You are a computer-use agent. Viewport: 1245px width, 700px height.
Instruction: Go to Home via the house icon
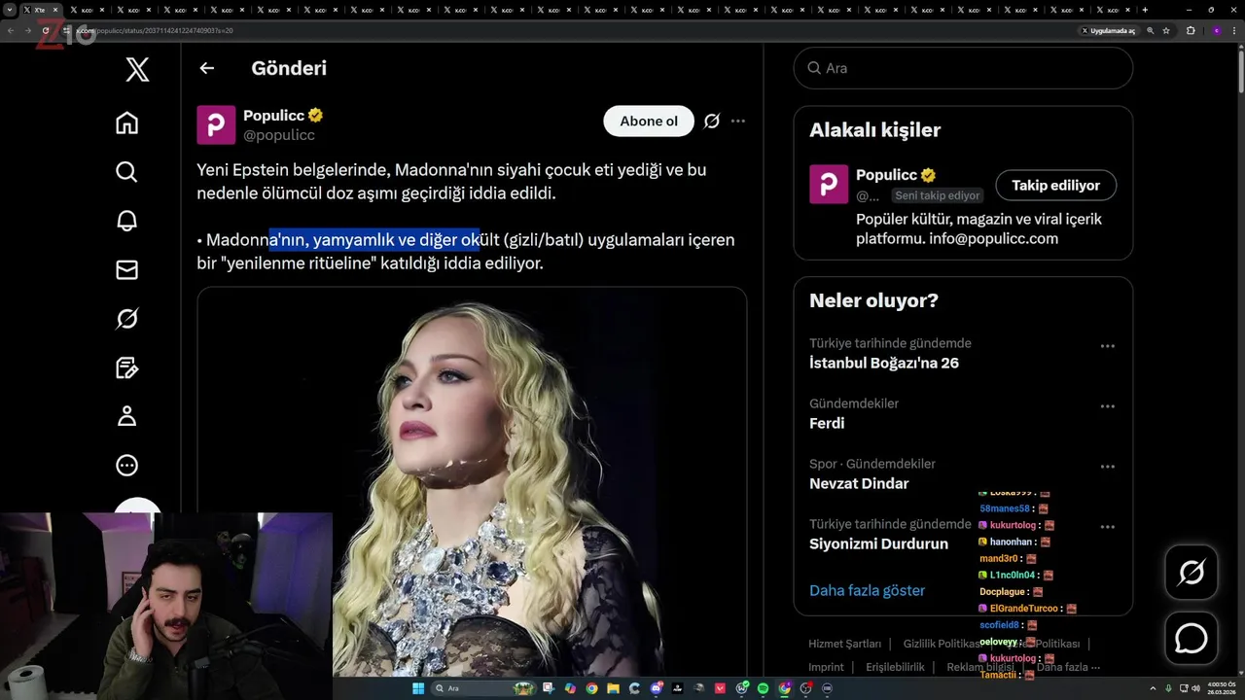(x=126, y=122)
